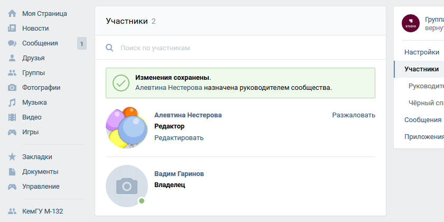
Task: Click the gamepad icon beside Управление
Action: click(x=12, y=187)
